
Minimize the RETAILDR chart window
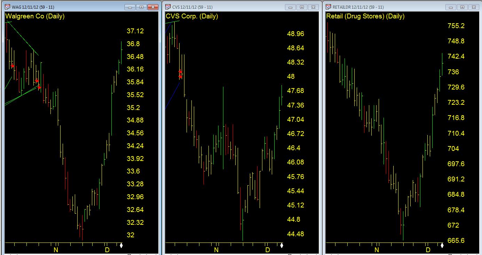[x=451, y=7]
